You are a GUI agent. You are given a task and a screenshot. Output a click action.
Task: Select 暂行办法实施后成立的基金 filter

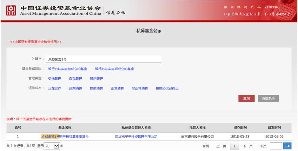[x=114, y=69]
